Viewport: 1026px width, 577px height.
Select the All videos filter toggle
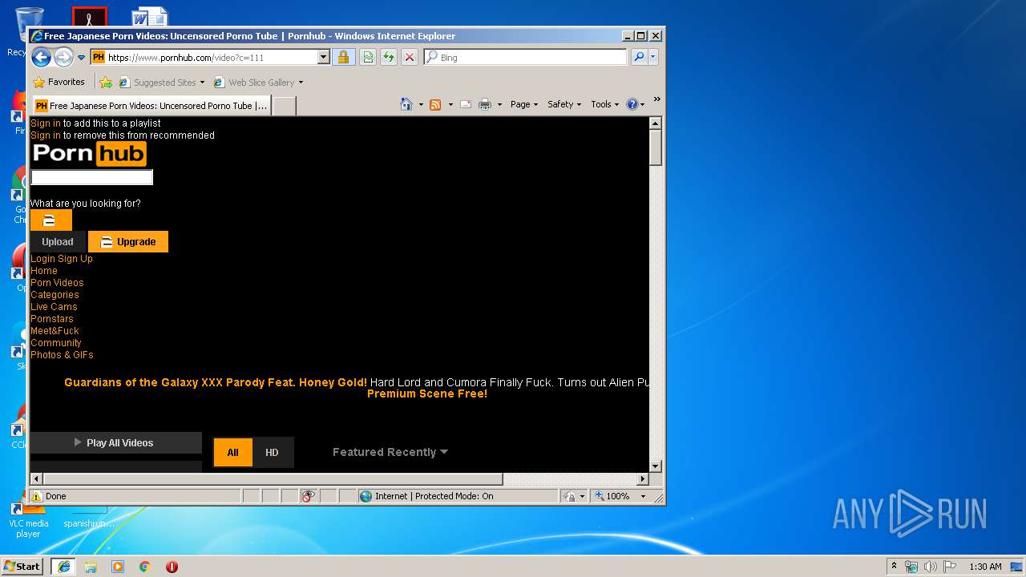pyautogui.click(x=232, y=452)
